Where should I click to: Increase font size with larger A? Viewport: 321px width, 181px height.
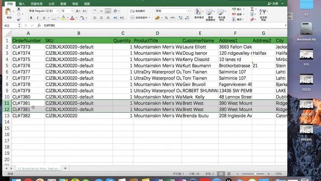tap(78, 11)
